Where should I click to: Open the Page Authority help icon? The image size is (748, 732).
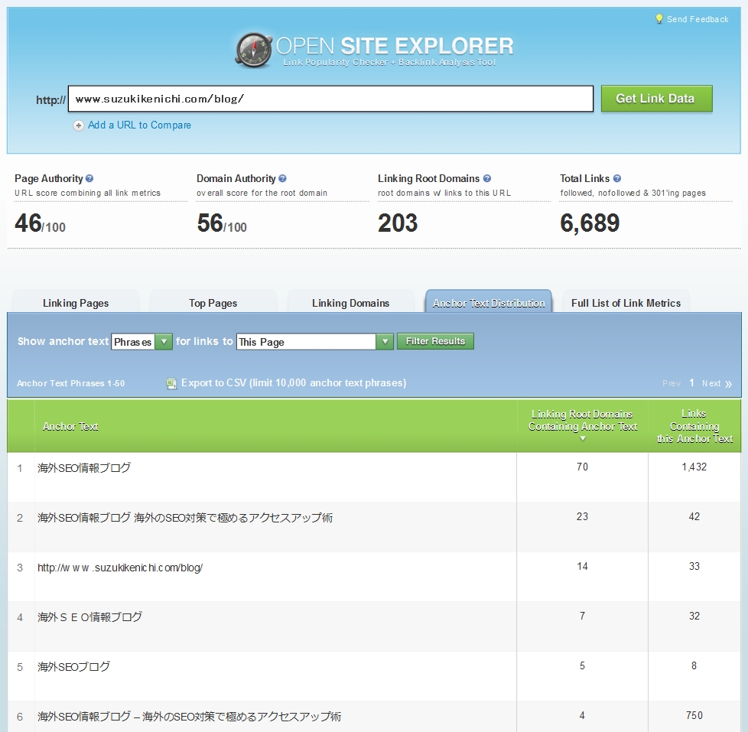(89, 178)
